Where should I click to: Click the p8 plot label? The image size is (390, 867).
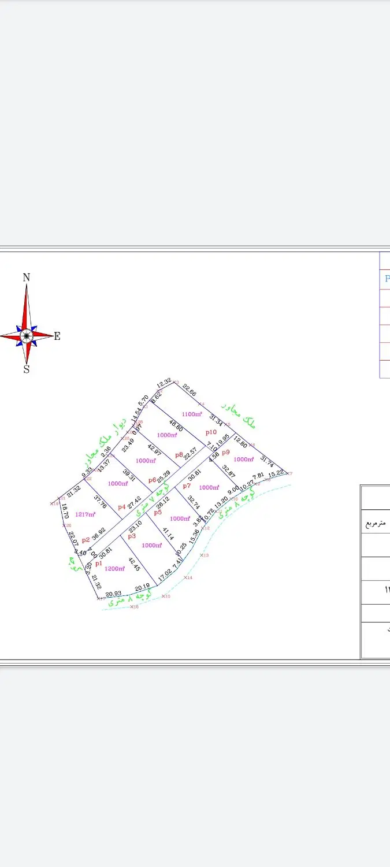[x=179, y=455]
